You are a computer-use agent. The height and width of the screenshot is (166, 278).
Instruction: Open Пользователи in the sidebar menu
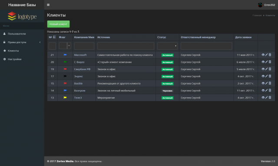point(22,34)
